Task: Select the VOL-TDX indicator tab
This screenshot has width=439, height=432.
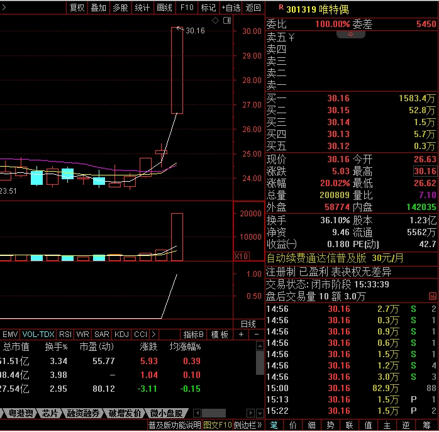Action: 38,335
